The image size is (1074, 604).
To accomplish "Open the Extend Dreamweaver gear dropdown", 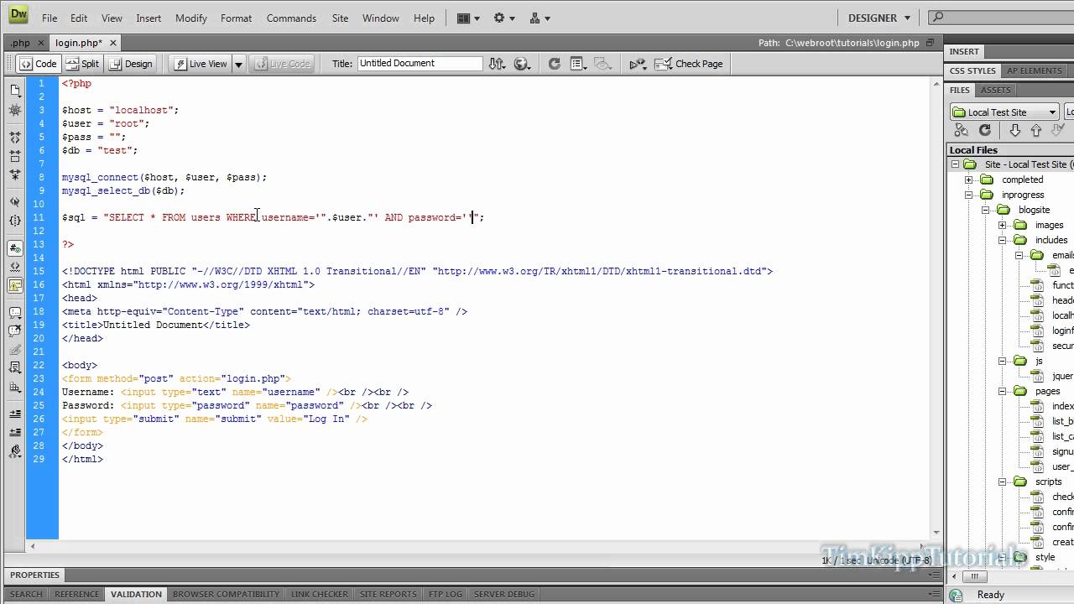I will click(x=504, y=18).
